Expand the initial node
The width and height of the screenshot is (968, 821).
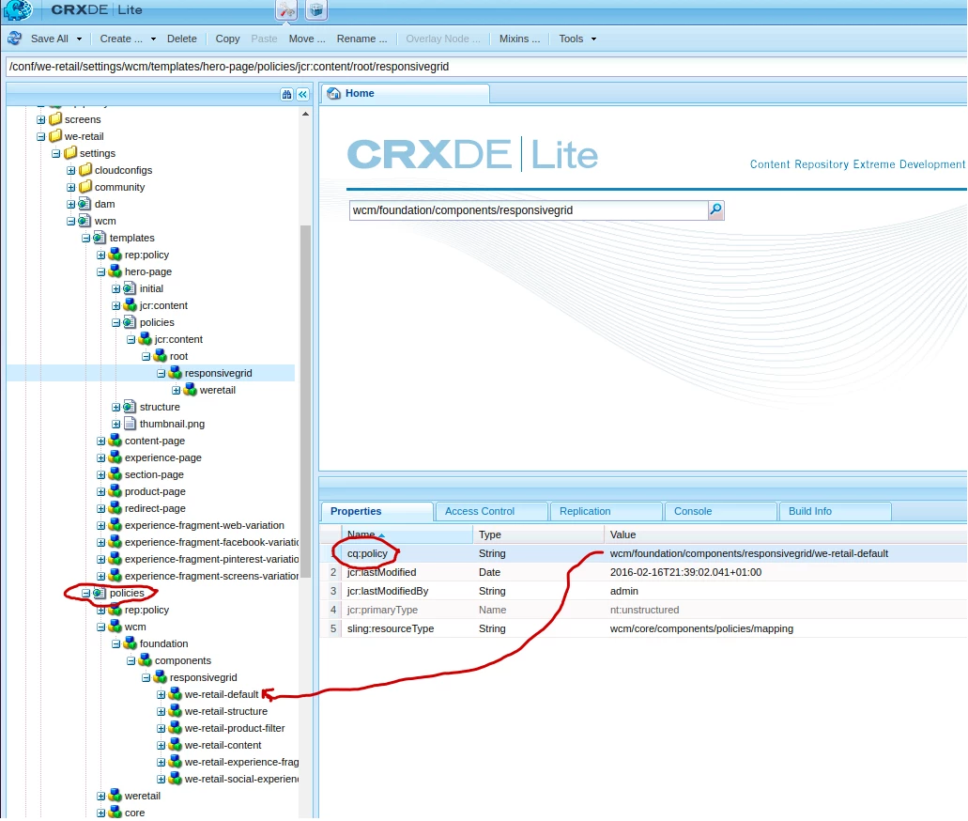coord(116,289)
